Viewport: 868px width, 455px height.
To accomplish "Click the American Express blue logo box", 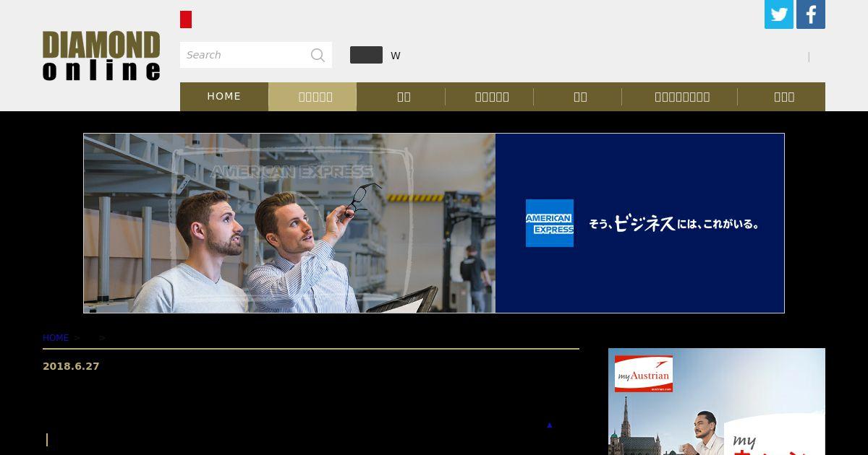I will click(x=550, y=223).
